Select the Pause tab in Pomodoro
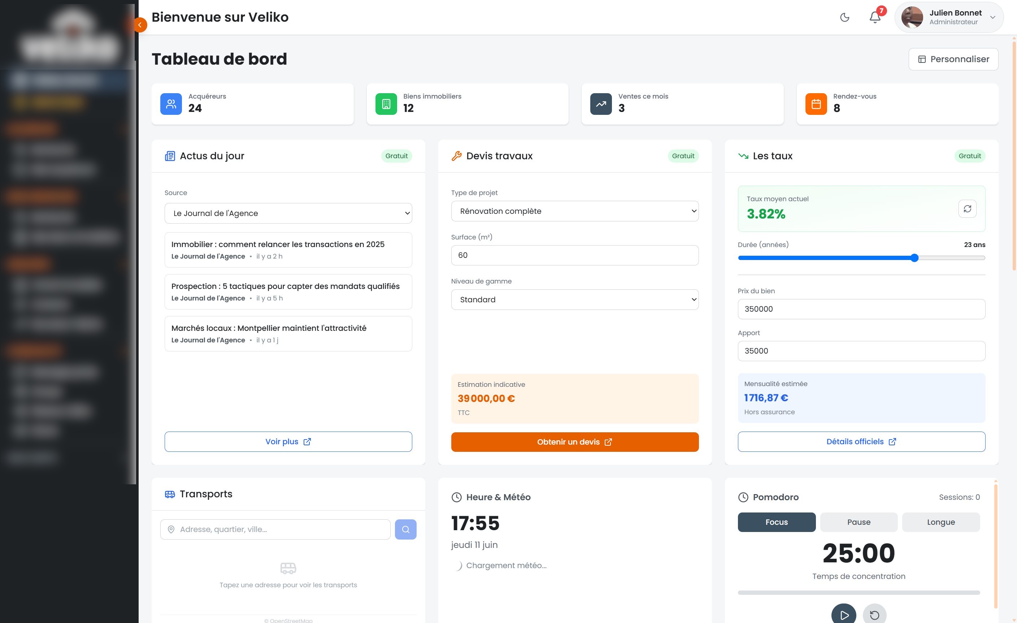This screenshot has height=623, width=1017. (x=859, y=522)
